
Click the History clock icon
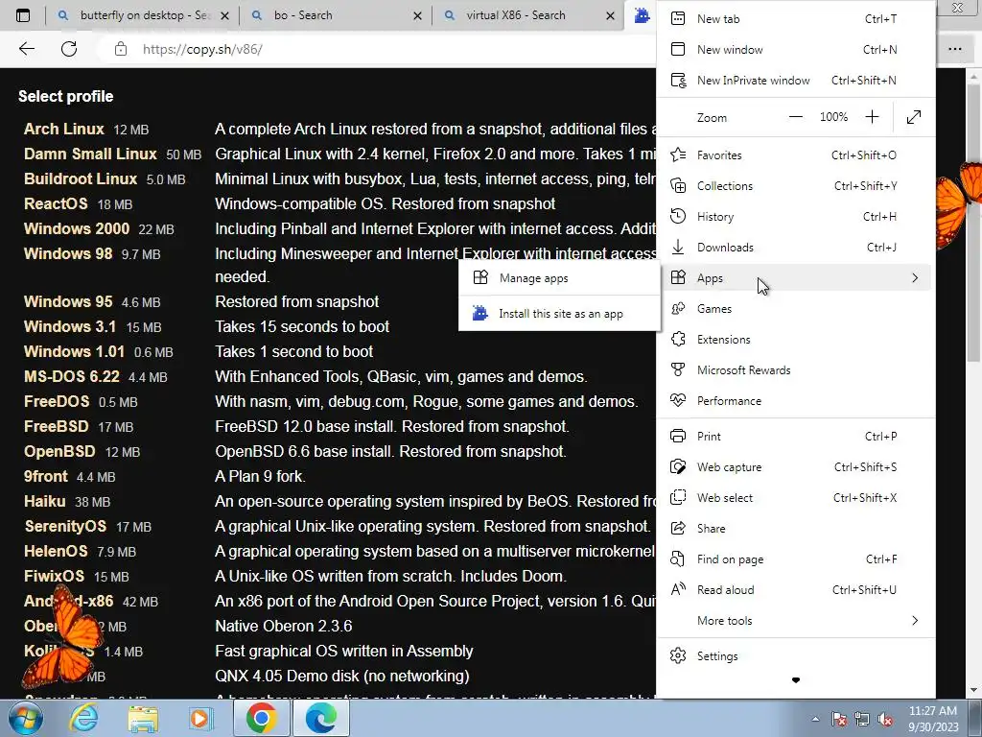678,216
